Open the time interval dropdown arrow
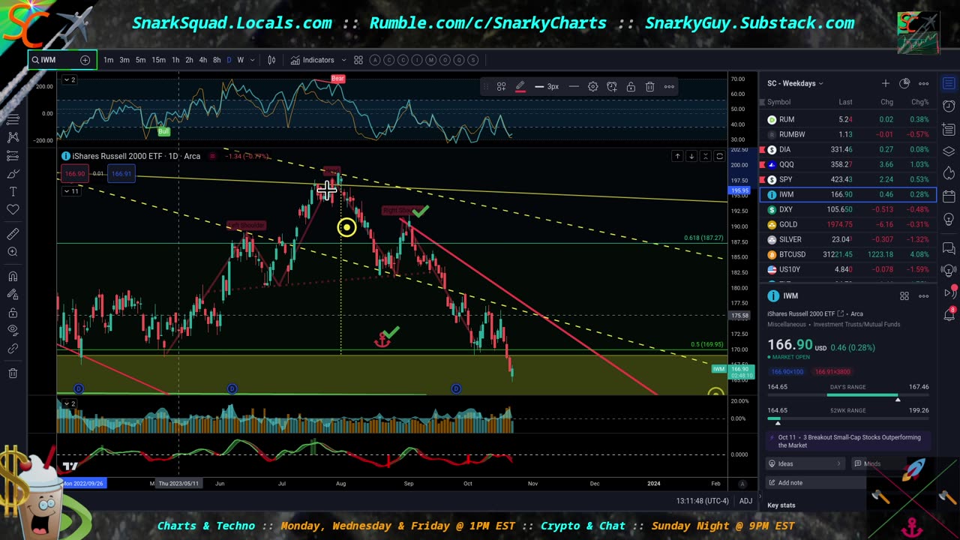This screenshot has height=540, width=960. pos(252,60)
